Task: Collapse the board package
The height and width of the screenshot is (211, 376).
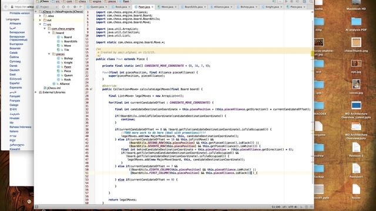Action: click(x=49, y=33)
